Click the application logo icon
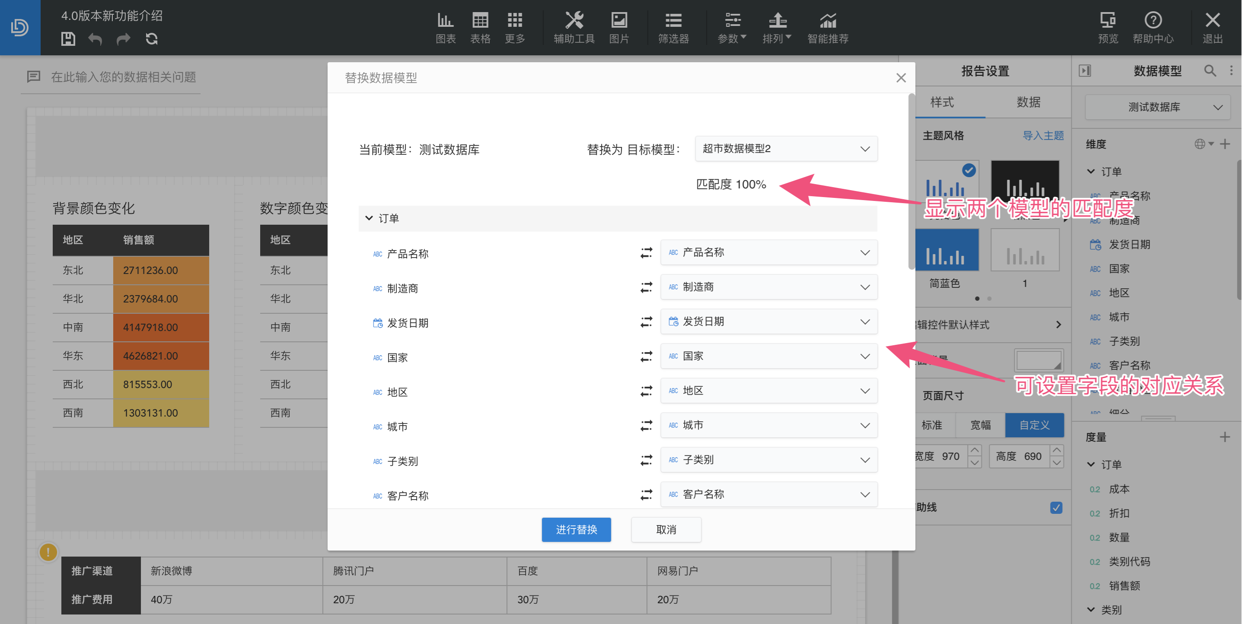Viewport: 1242px width, 624px height. click(20, 28)
